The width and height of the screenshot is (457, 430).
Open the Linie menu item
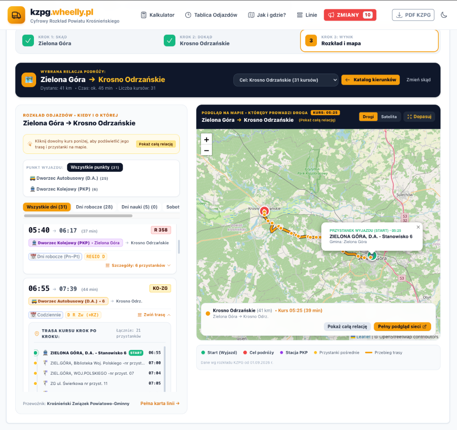(x=307, y=15)
